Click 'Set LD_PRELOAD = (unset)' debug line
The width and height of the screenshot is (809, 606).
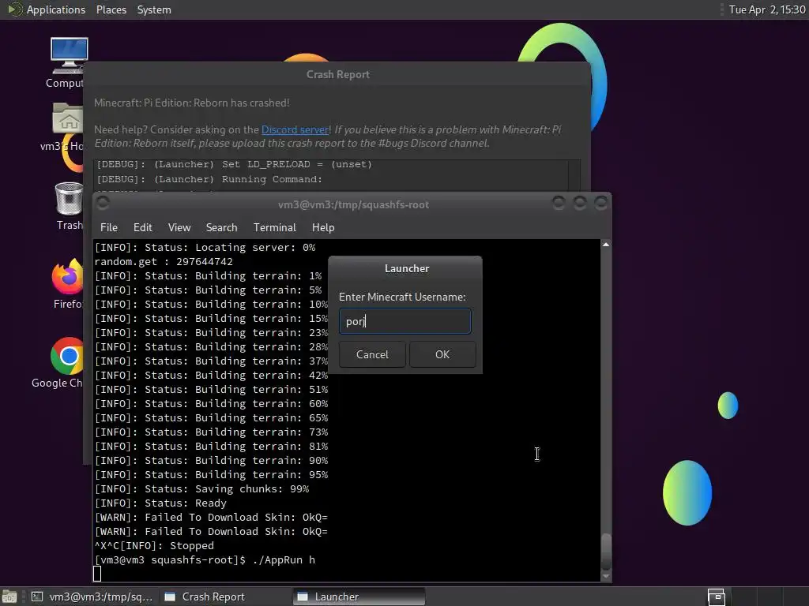click(234, 164)
